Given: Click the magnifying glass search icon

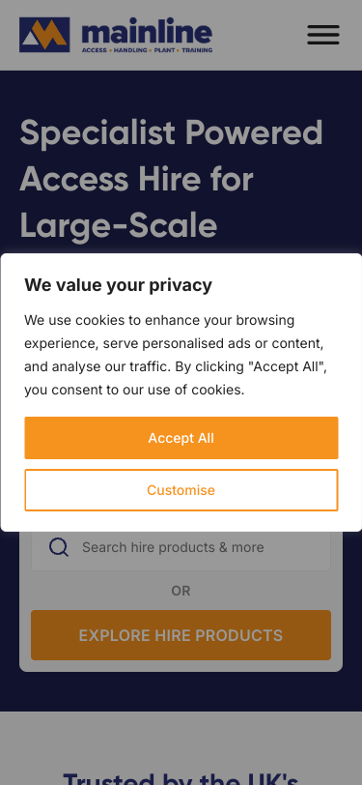Looking at the screenshot, I should pos(59,547).
